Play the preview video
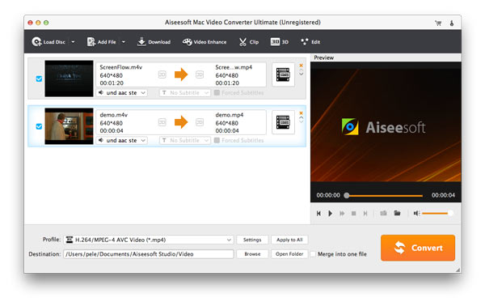Screen dimensions: 485x306 (330, 214)
